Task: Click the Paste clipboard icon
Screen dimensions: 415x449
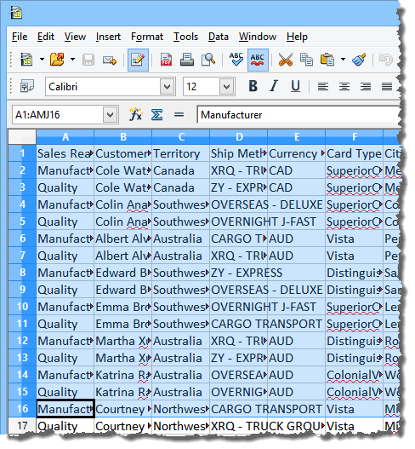Action: click(327, 60)
